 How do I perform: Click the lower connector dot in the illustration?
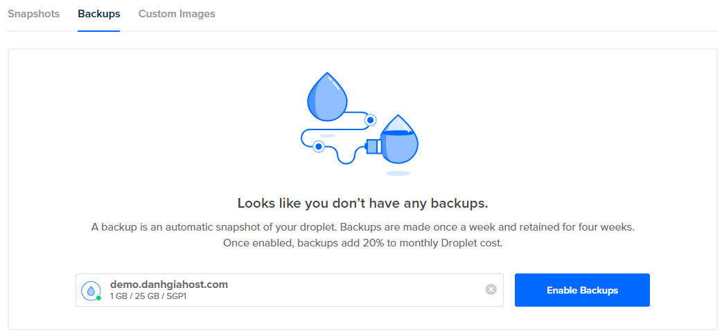pos(319,146)
